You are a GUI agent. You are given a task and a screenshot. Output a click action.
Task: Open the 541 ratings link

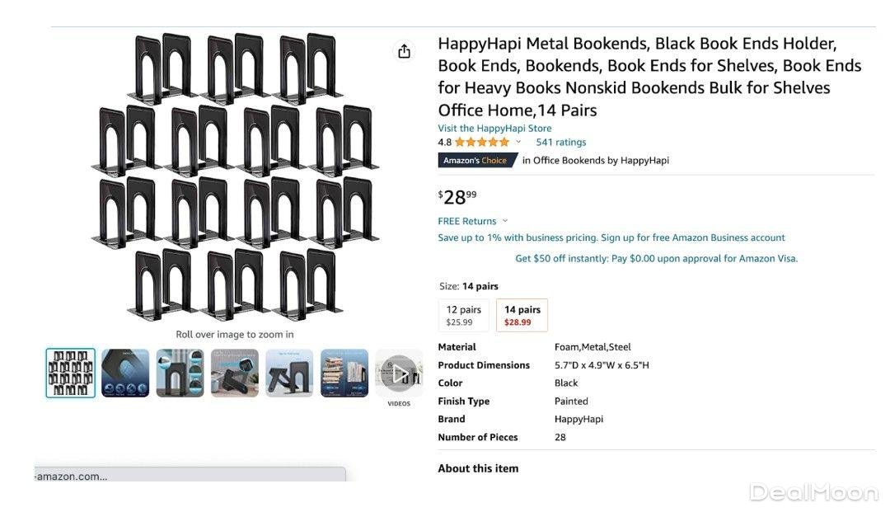[x=561, y=142]
